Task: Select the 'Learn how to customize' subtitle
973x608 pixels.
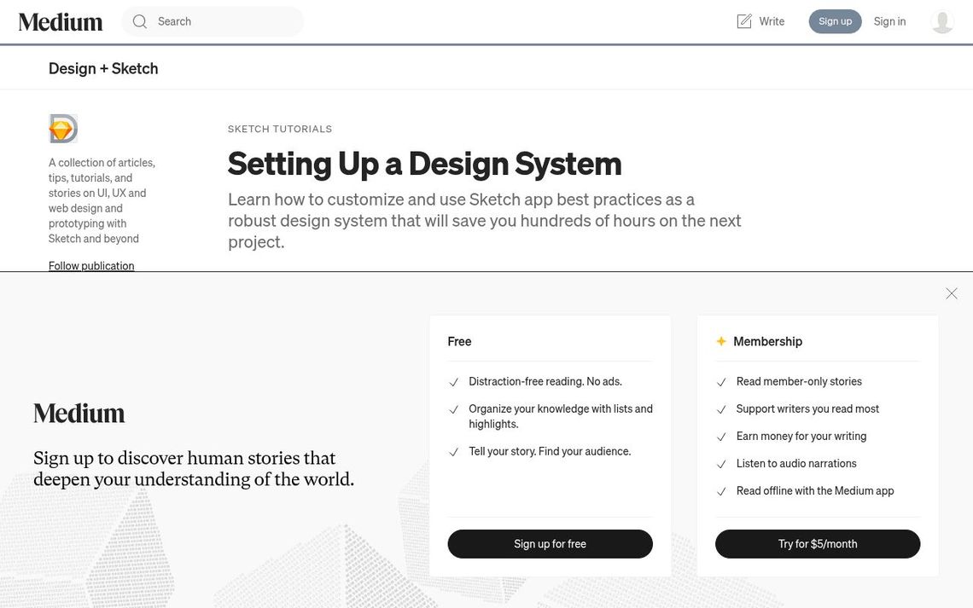Action: [x=485, y=221]
